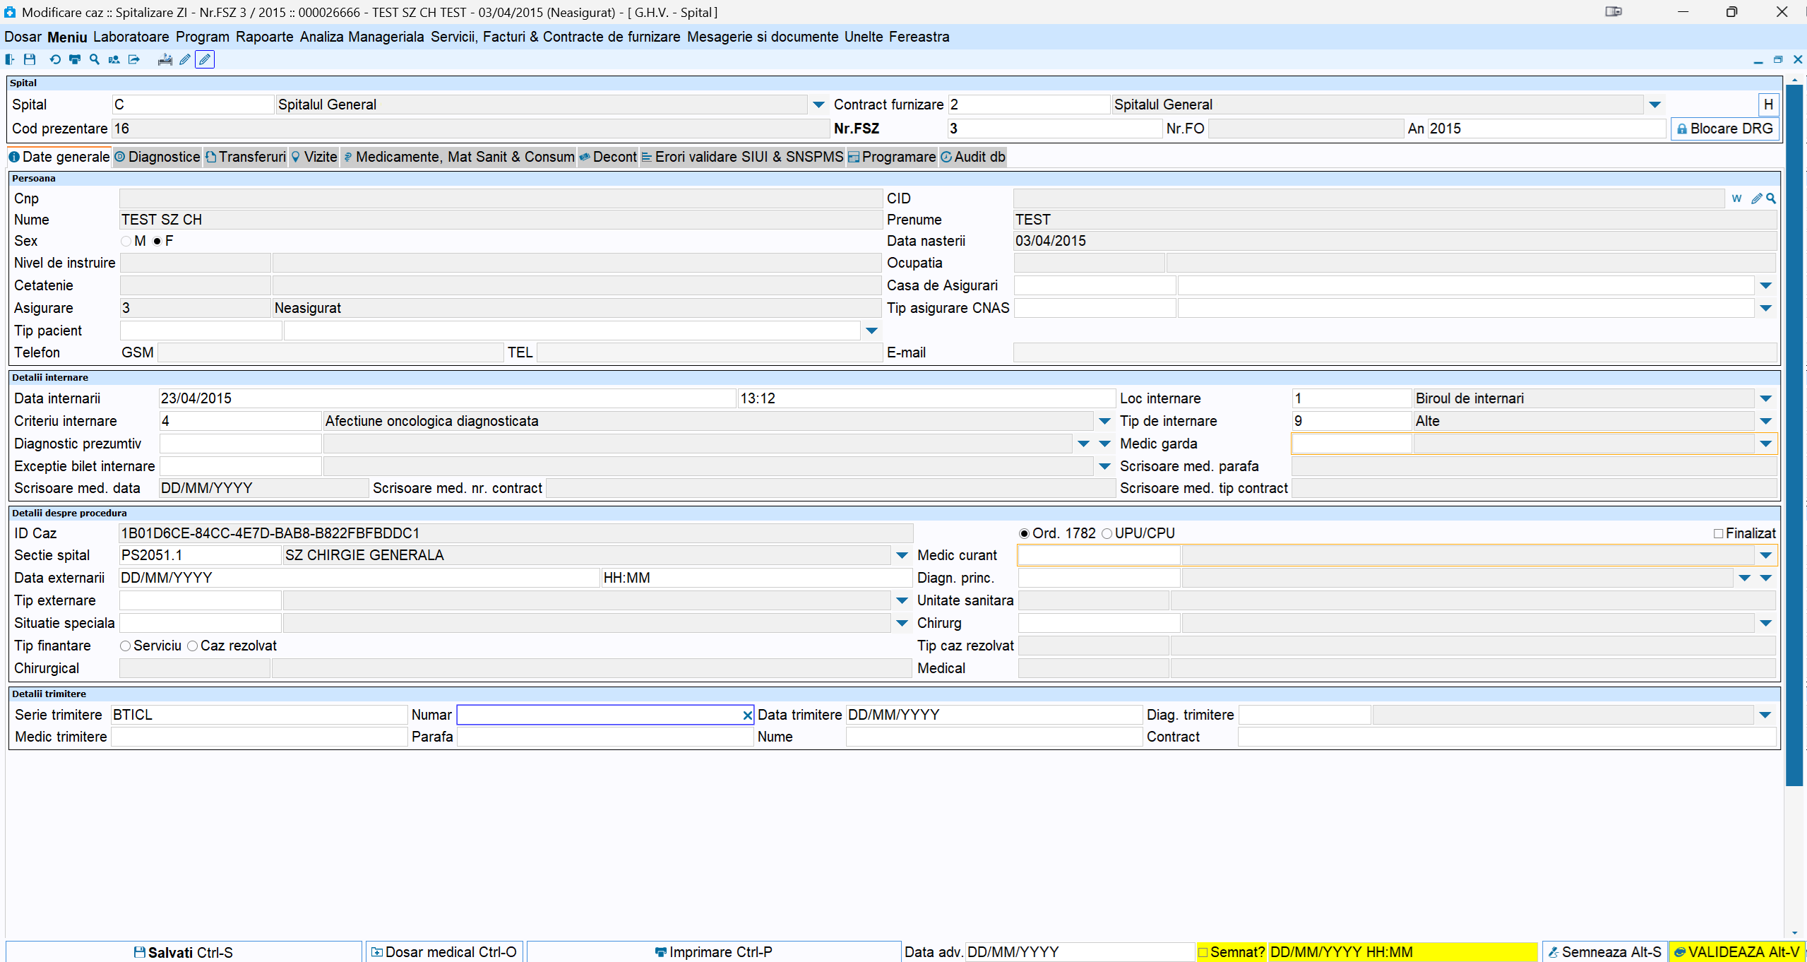Click the exit door toolbar icon
The image size is (1807, 962).
point(10,60)
